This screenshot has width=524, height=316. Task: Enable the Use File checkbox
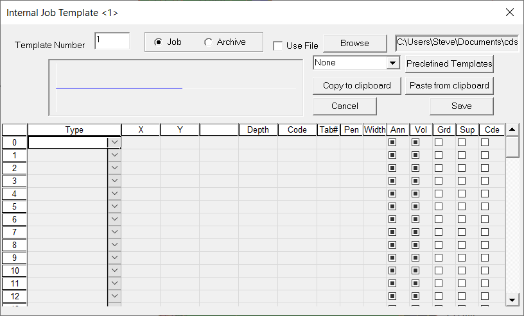(277, 46)
